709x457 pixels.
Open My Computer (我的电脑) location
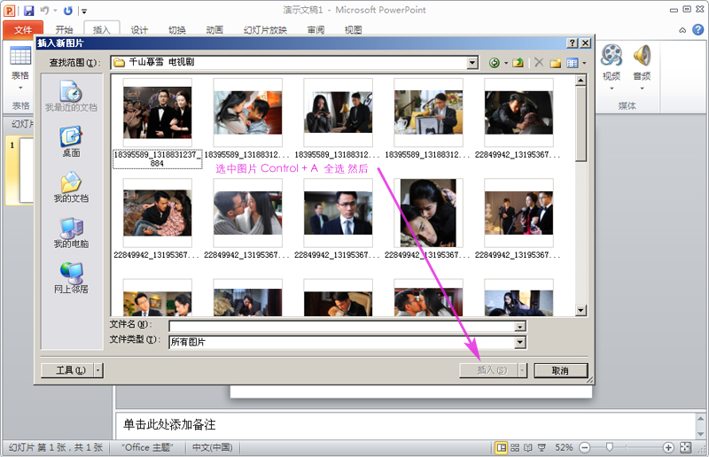[71, 231]
